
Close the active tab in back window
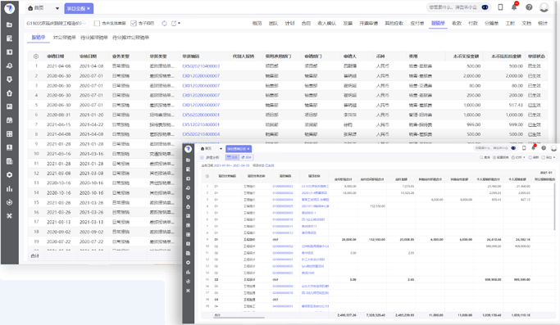tap(89, 8)
